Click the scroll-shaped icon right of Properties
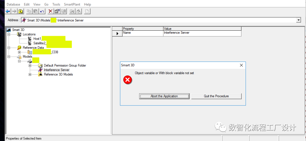Image resolution: width=306 pixels, height=141 pixels. pyautogui.click(x=63, y=11)
